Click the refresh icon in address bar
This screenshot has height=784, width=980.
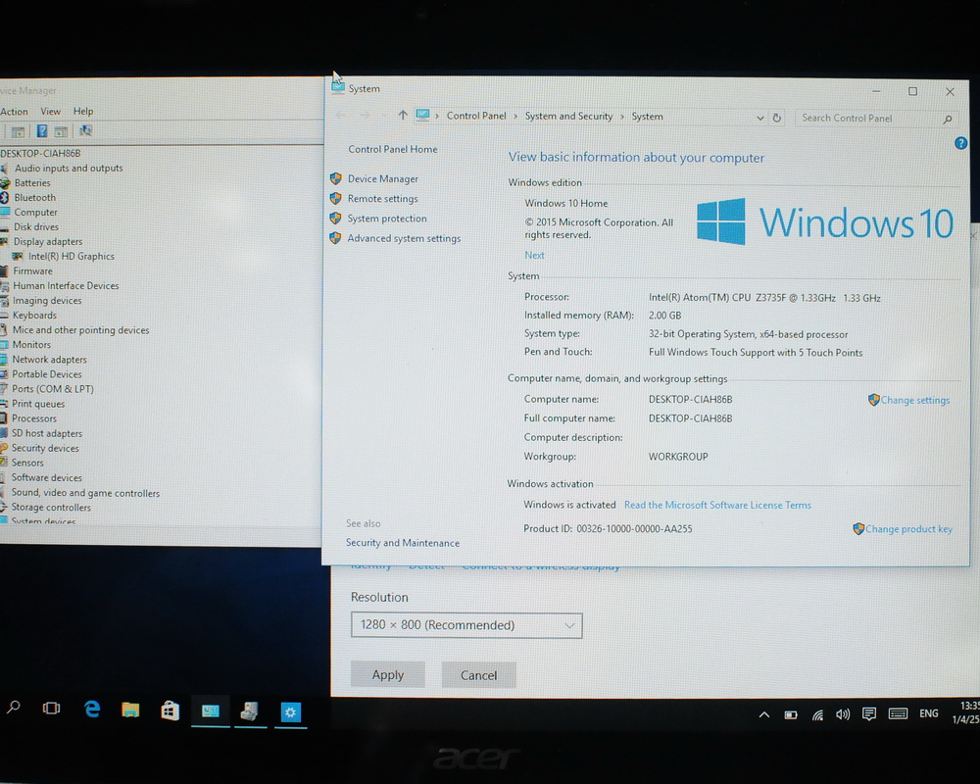click(777, 118)
